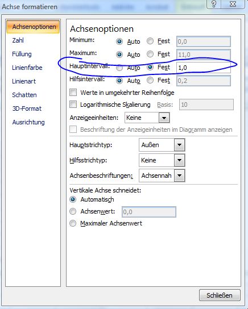The width and height of the screenshot is (248, 309).
Task: Click the Hauptintervall value field
Action: tap(204, 68)
